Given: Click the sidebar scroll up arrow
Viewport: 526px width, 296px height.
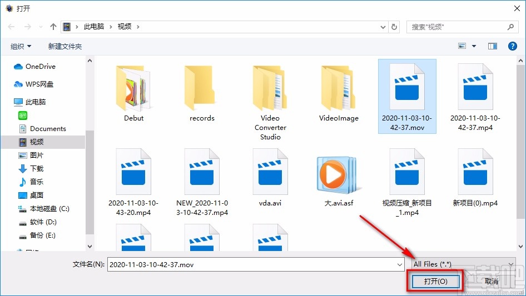Looking at the screenshot, I should pyautogui.click(x=90, y=61).
